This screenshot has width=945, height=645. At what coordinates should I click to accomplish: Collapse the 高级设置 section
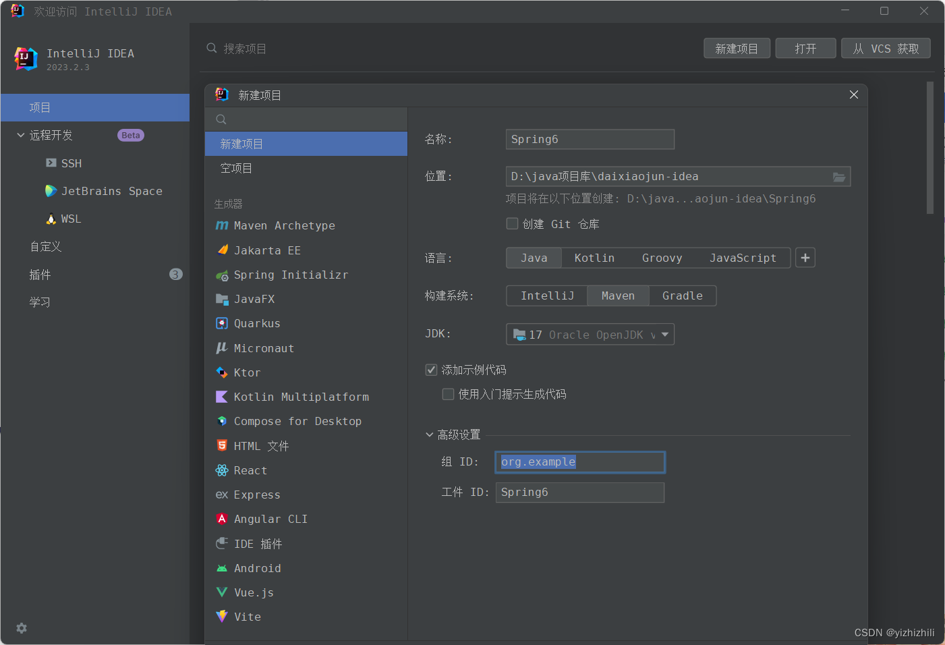coord(430,434)
